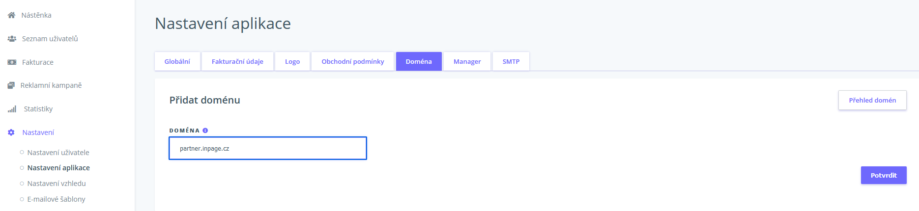Focus the Doména input field
919x211 pixels.
[x=268, y=148]
